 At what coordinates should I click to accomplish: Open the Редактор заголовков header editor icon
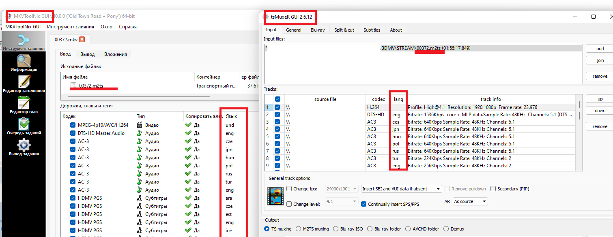tap(24, 83)
